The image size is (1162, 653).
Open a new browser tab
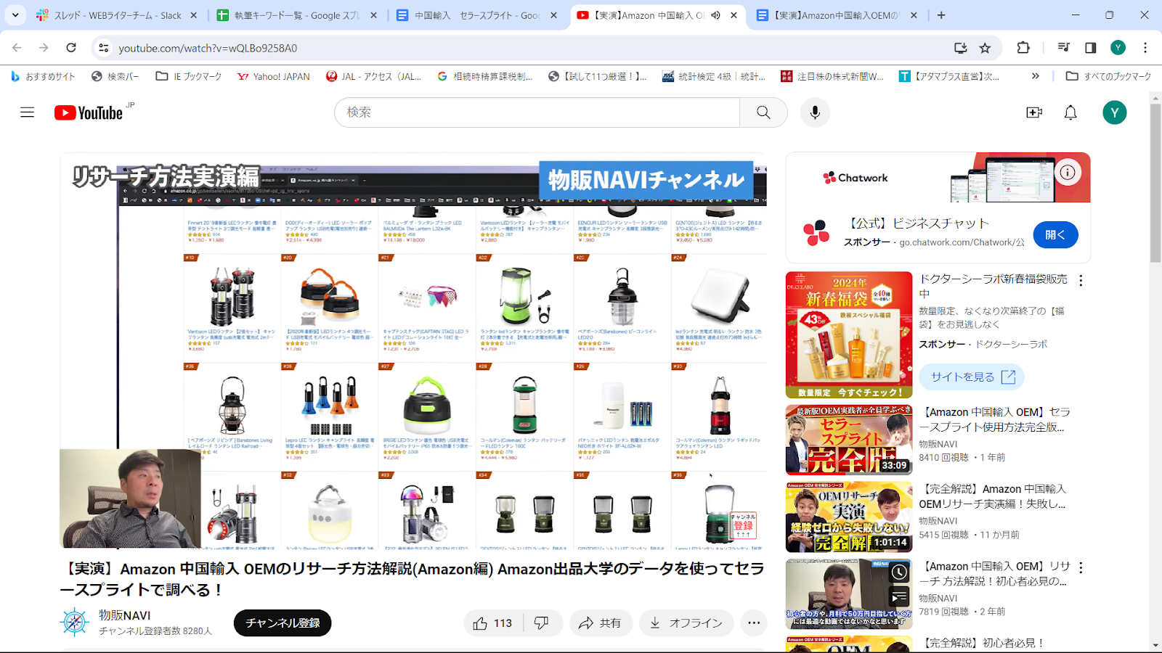coord(941,15)
